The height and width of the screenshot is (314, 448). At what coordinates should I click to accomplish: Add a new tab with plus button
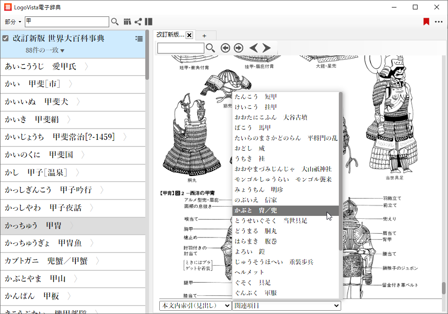(x=204, y=35)
